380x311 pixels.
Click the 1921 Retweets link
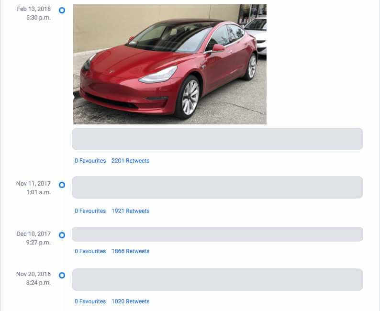point(130,211)
